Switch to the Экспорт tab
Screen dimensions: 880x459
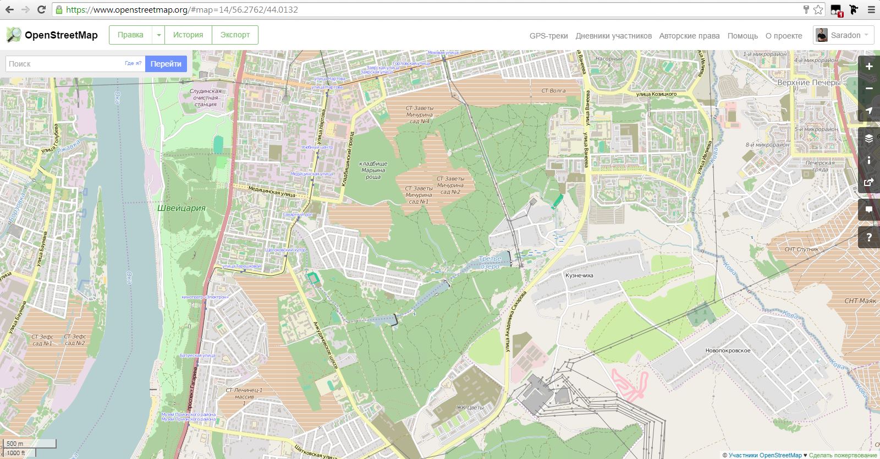click(235, 35)
